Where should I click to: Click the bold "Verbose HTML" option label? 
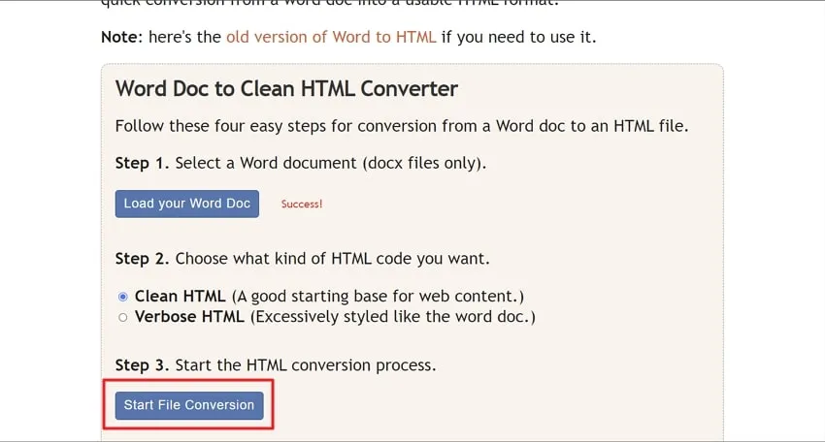[x=190, y=317]
